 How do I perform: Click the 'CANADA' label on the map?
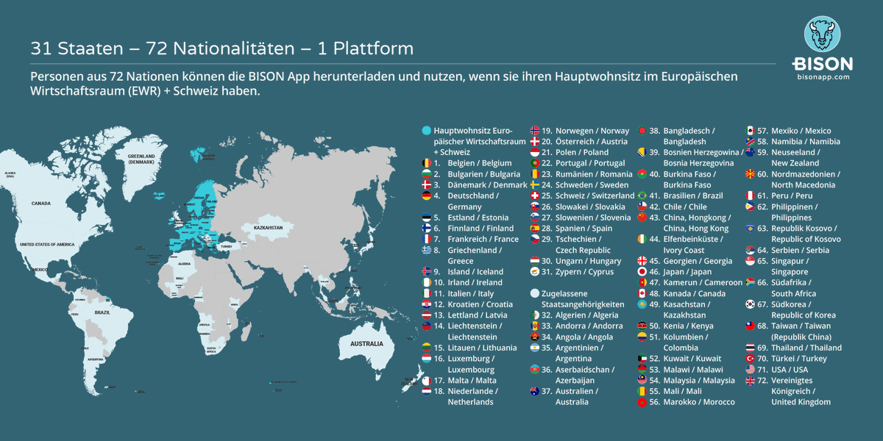(40, 203)
